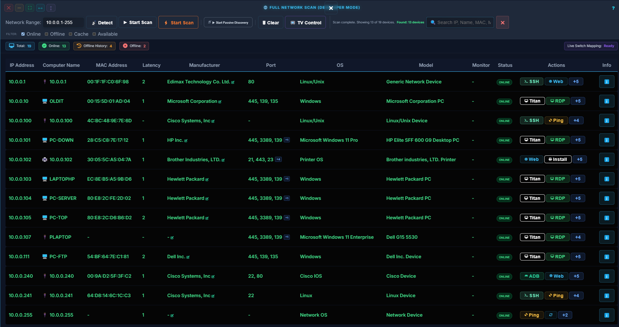This screenshot has width=619, height=327.
Task: Sort by Computer Name column header
Action: (x=61, y=65)
